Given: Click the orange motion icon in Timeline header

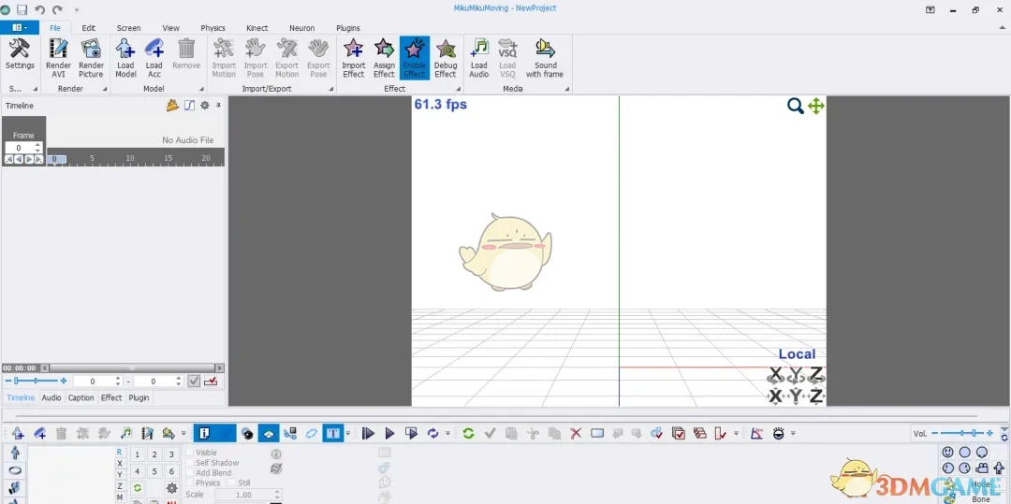Looking at the screenshot, I should [x=172, y=106].
